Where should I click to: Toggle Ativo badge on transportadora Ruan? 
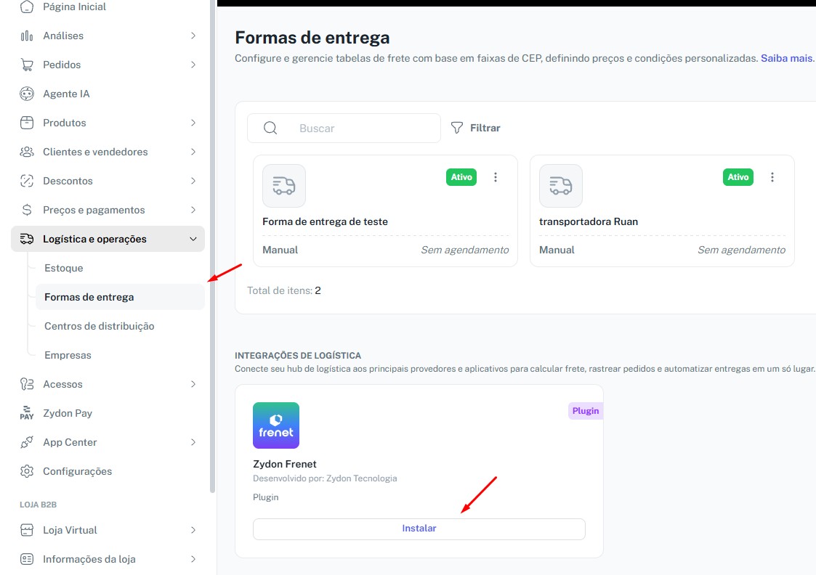[x=738, y=177]
